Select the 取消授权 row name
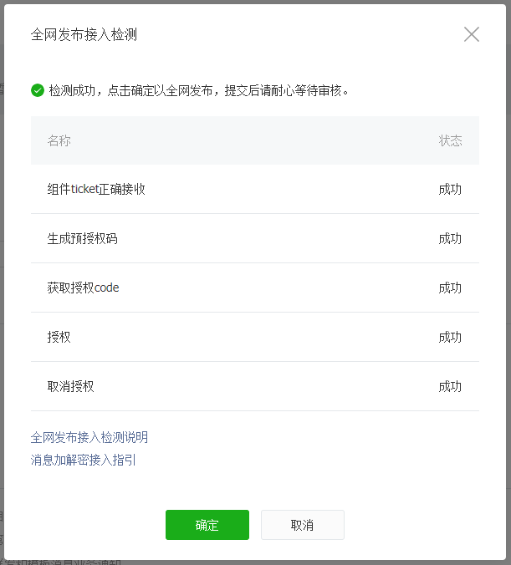The height and width of the screenshot is (565, 511). [71, 386]
